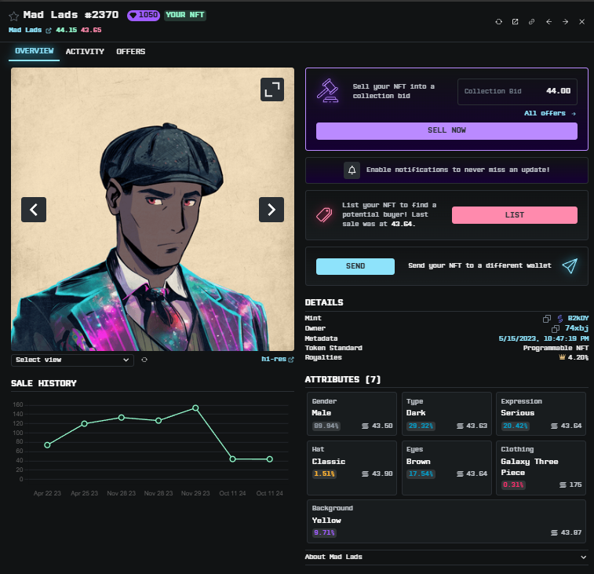This screenshot has height=574, width=594.
Task: Select the Hat Classic attribute card
Action: click(352, 468)
